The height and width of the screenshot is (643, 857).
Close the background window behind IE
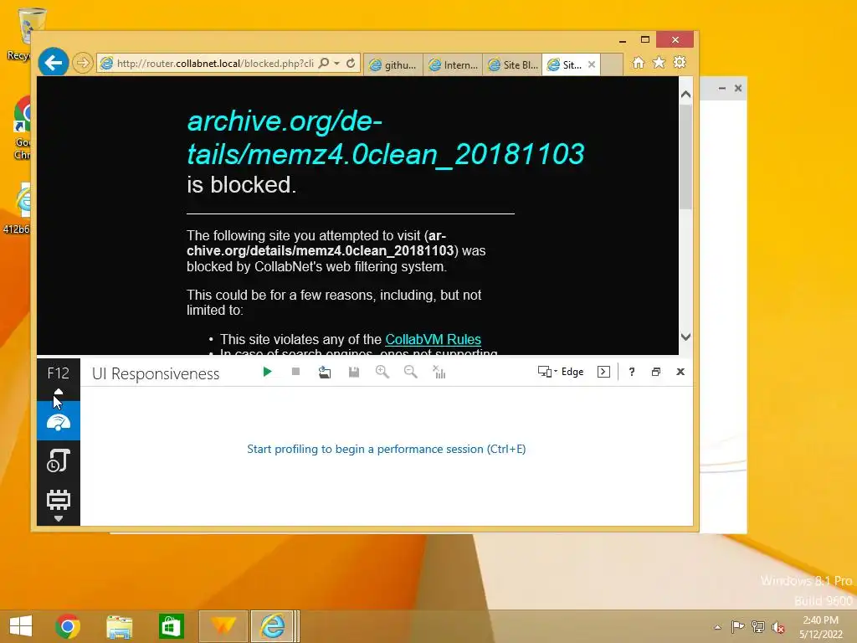(x=738, y=88)
